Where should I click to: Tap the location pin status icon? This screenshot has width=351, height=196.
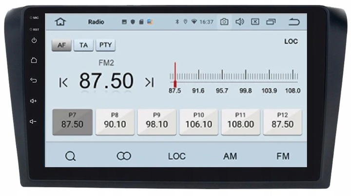coord(185,22)
